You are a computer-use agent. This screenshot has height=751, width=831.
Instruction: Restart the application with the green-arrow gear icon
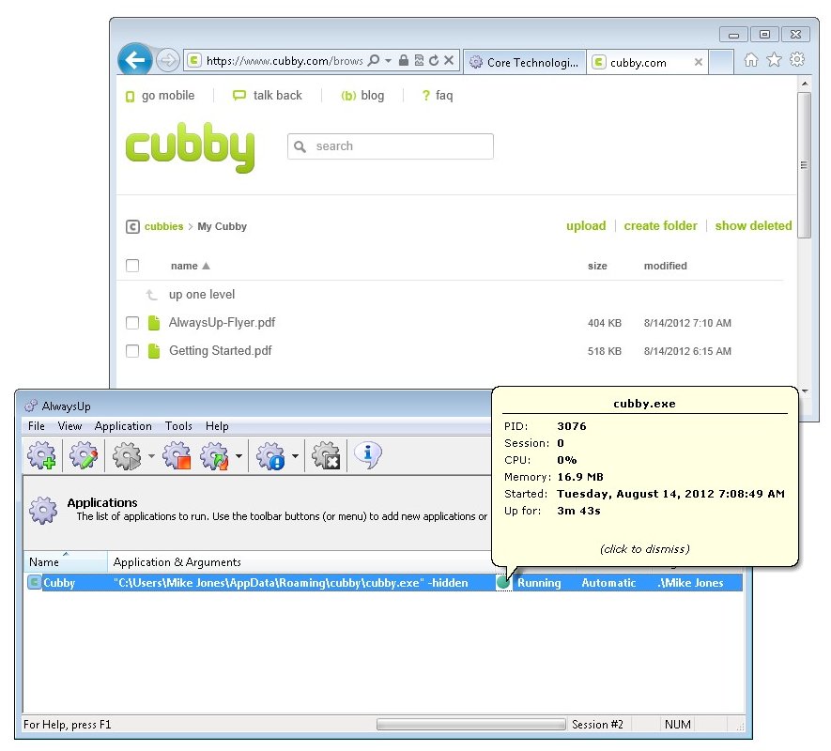click(x=215, y=455)
